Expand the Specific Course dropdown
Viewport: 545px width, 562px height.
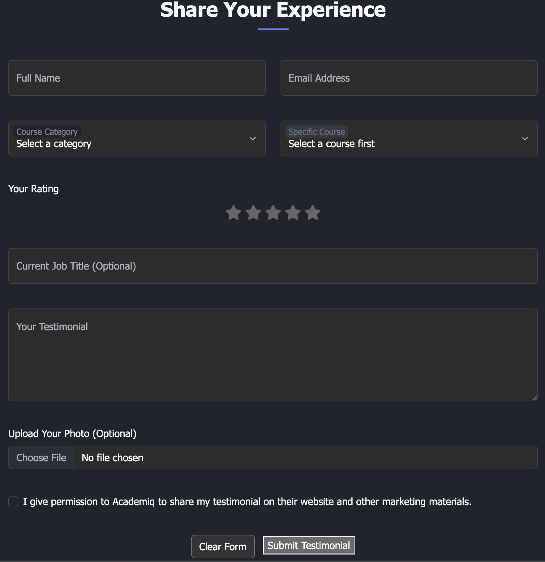click(x=409, y=138)
